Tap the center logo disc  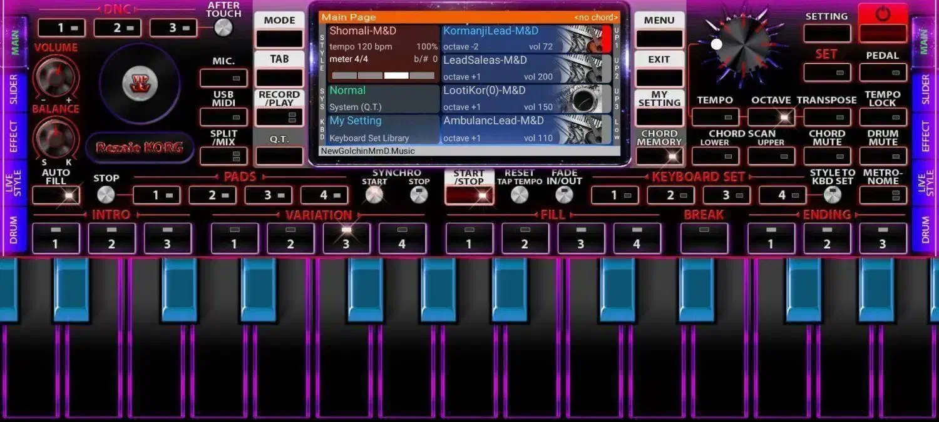[x=140, y=83]
